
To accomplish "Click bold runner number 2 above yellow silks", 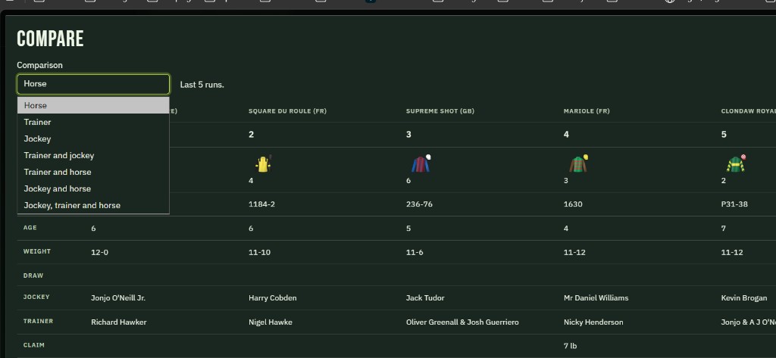I will [252, 135].
